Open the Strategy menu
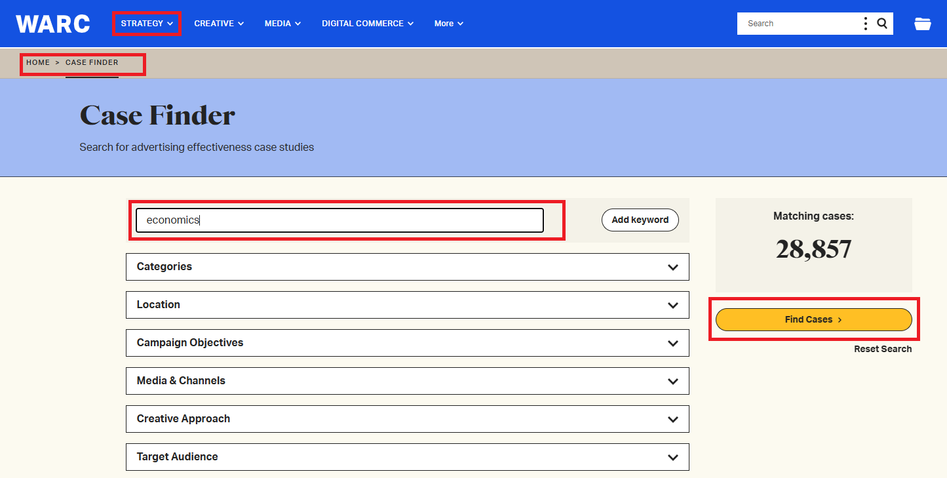The width and height of the screenshot is (947, 478). [x=147, y=24]
